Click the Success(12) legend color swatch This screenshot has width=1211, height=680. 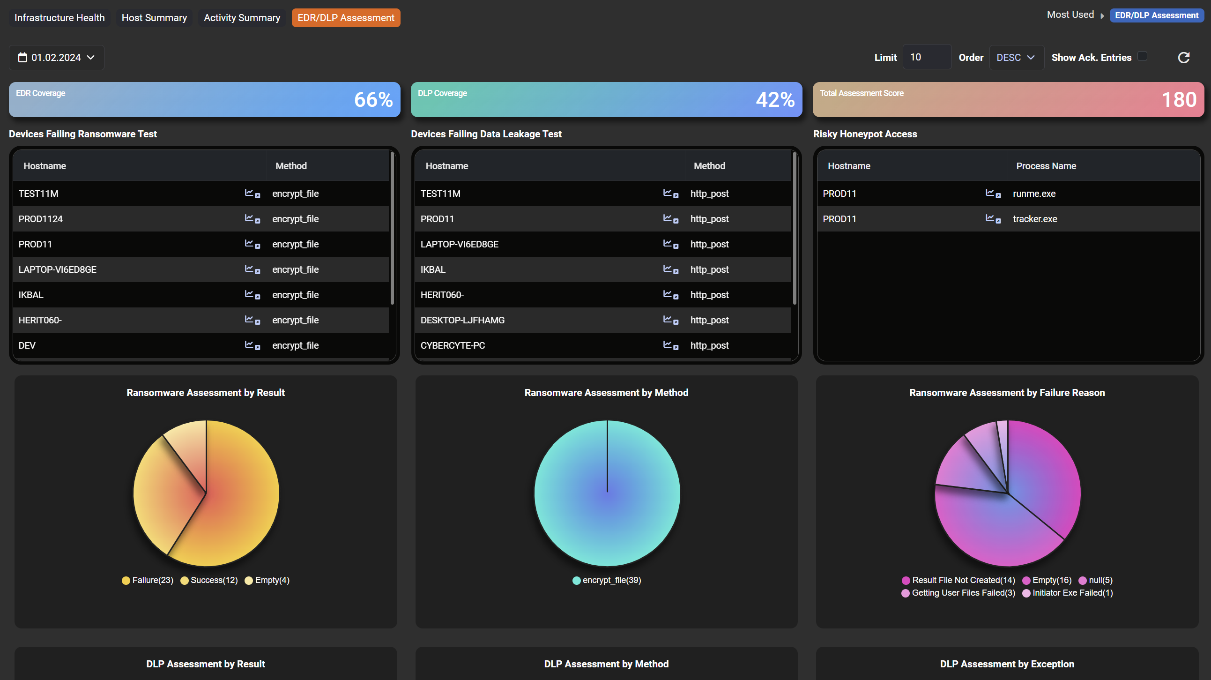click(184, 580)
